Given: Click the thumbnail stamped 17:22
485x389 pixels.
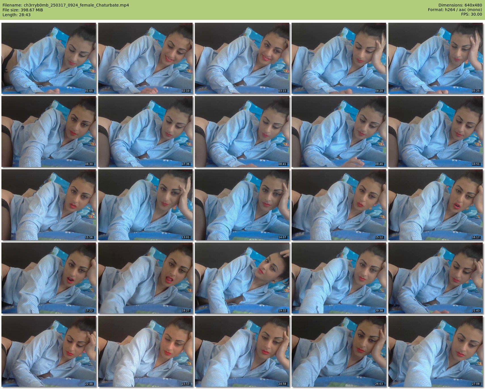Looking at the screenshot, I should [x=49, y=278].
